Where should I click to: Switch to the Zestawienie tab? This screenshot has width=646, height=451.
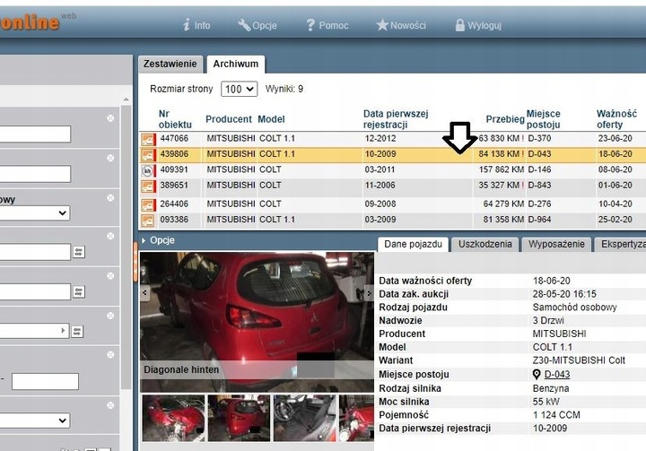[x=170, y=64]
